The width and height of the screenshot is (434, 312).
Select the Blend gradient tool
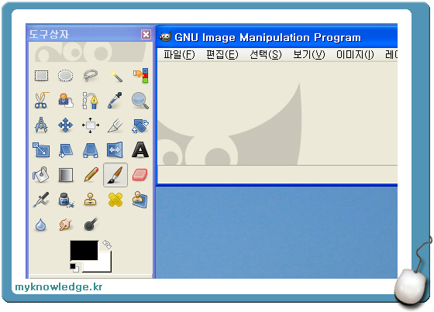pyautogui.click(x=66, y=175)
